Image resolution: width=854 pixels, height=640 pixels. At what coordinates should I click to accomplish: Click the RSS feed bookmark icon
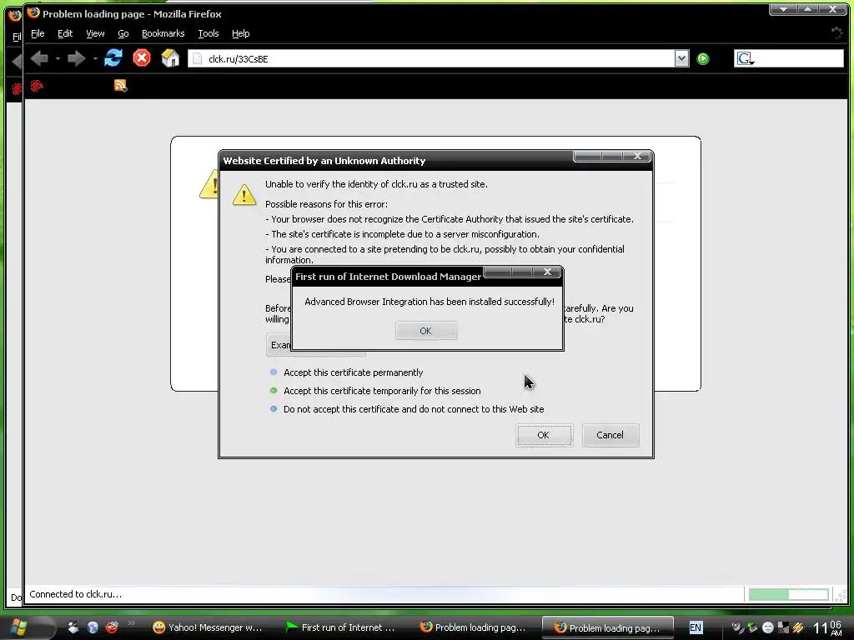pos(120,86)
